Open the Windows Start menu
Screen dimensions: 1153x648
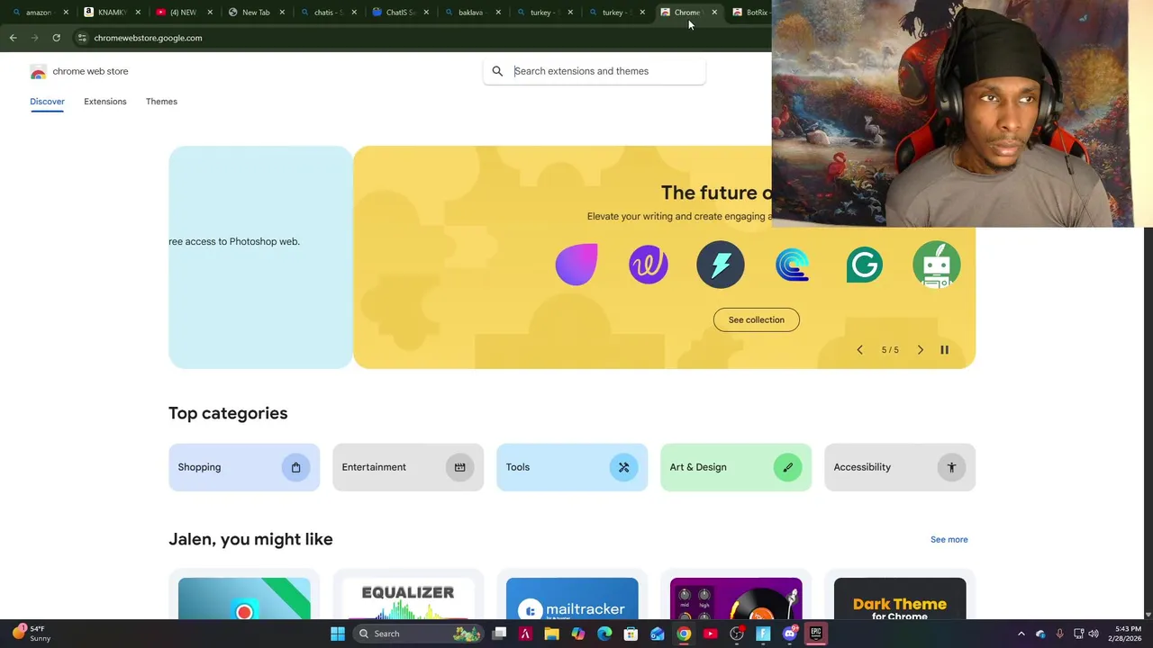coord(338,634)
